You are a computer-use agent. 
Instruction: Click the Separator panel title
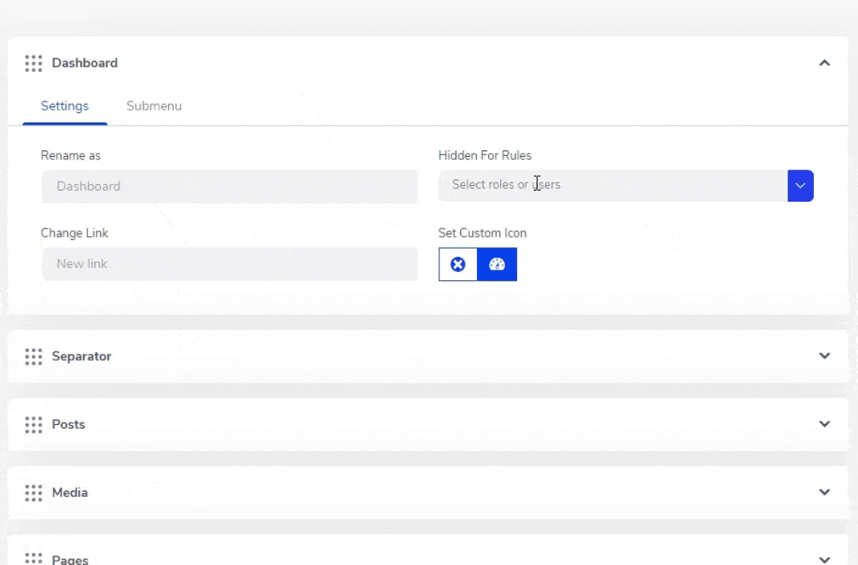[82, 356]
